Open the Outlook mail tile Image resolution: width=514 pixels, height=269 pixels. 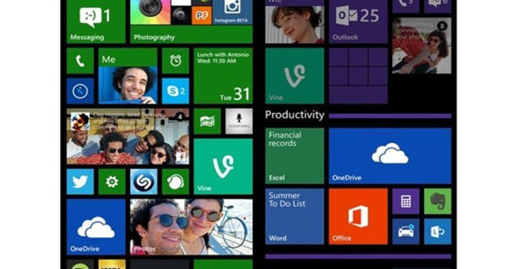click(x=358, y=21)
